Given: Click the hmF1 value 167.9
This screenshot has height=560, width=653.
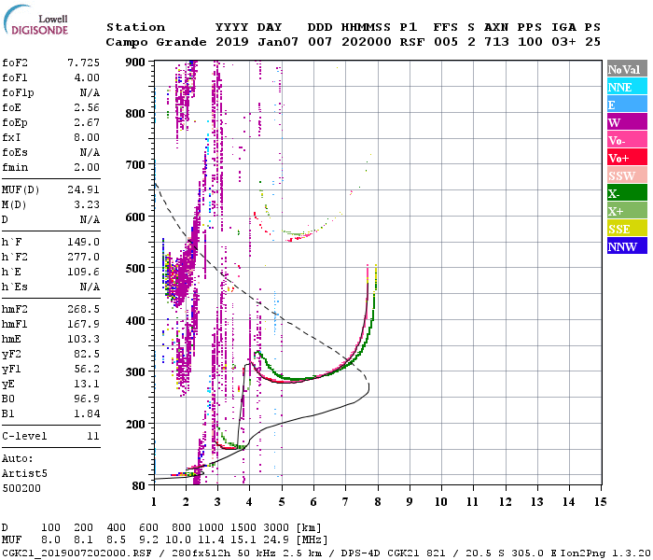Looking at the screenshot, I should point(83,324).
